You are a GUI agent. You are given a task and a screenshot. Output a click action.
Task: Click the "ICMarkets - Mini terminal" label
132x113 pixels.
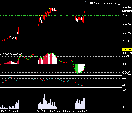click(x=103, y=3)
